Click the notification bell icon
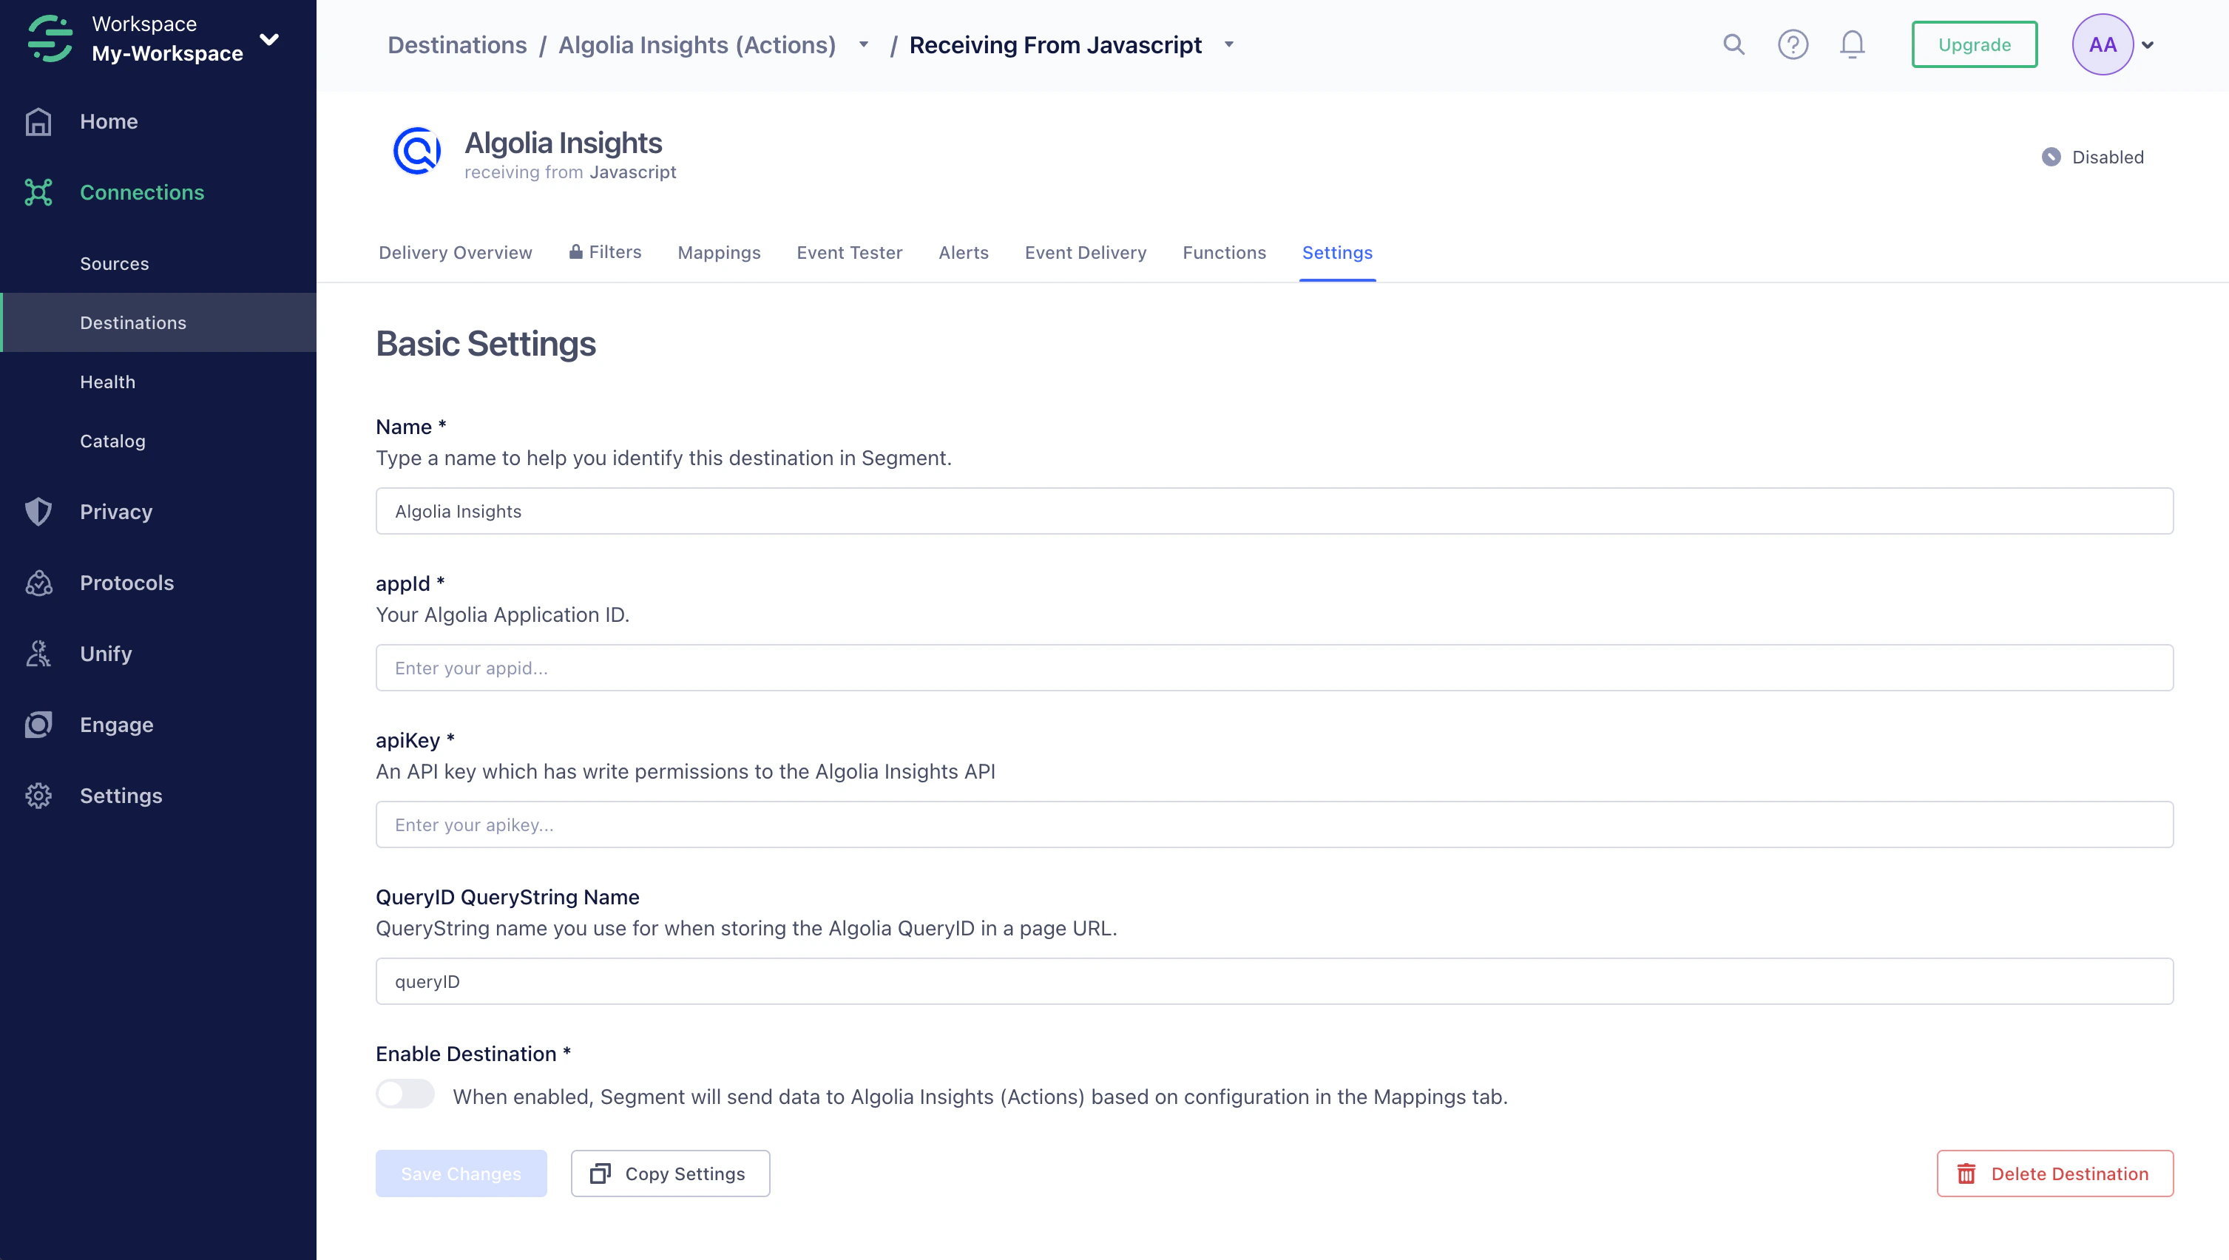2229x1260 pixels. coord(1852,44)
